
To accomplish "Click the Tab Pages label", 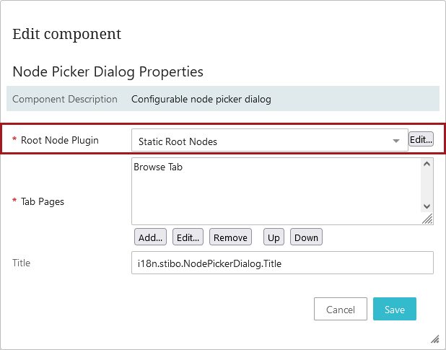I will tap(43, 201).
